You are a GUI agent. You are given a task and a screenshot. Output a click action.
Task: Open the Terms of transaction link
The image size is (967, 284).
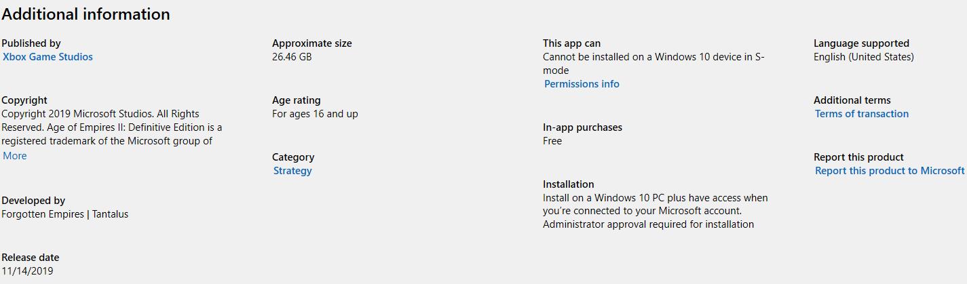pyautogui.click(x=862, y=114)
